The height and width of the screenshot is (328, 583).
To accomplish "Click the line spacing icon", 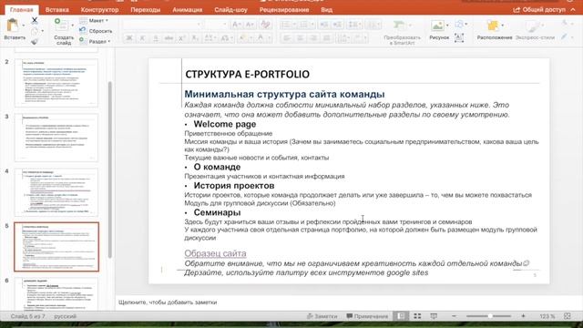I will [353, 25].
